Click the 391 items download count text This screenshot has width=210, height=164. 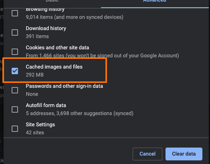[x=37, y=36]
